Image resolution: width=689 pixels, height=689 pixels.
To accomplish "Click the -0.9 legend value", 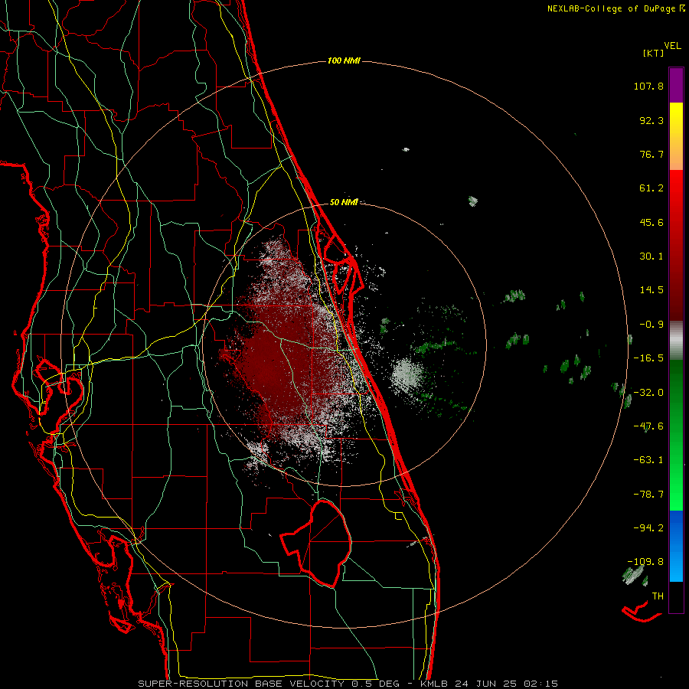I will [x=651, y=325].
